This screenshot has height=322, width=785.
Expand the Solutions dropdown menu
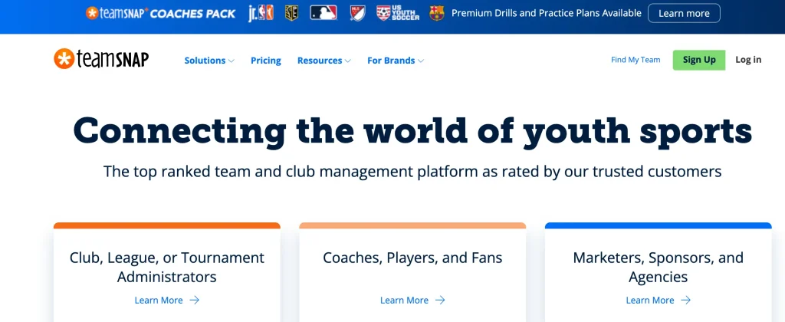(x=209, y=61)
